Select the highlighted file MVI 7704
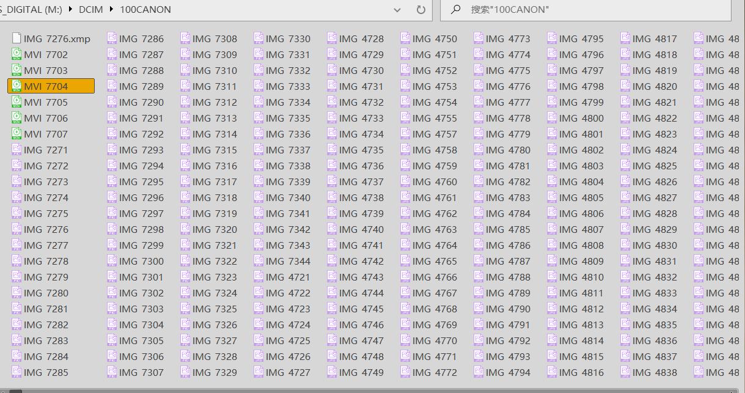This screenshot has width=745, height=393. click(x=51, y=86)
